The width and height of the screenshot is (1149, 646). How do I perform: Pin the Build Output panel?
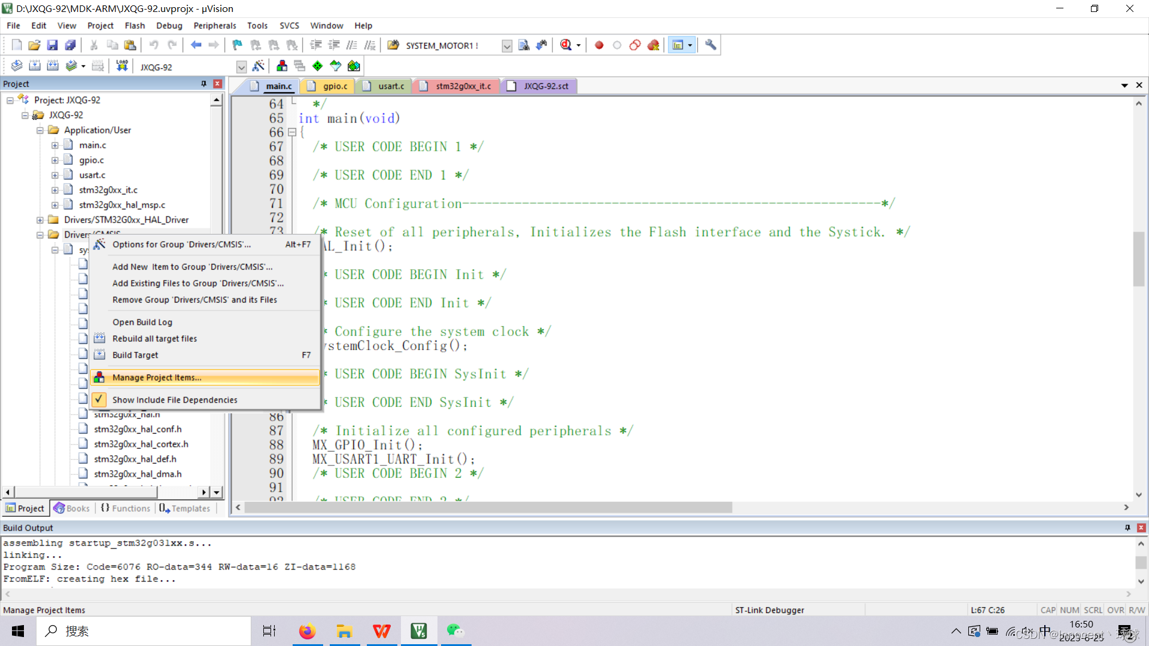1127,528
